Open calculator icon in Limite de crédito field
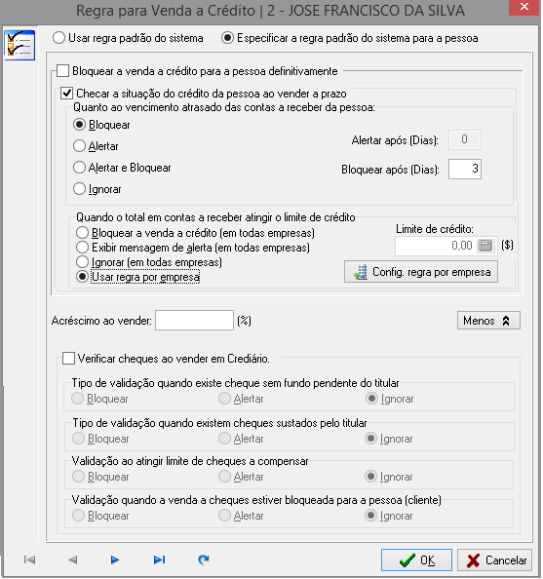Viewport: 543px width, 579px height. click(x=485, y=246)
